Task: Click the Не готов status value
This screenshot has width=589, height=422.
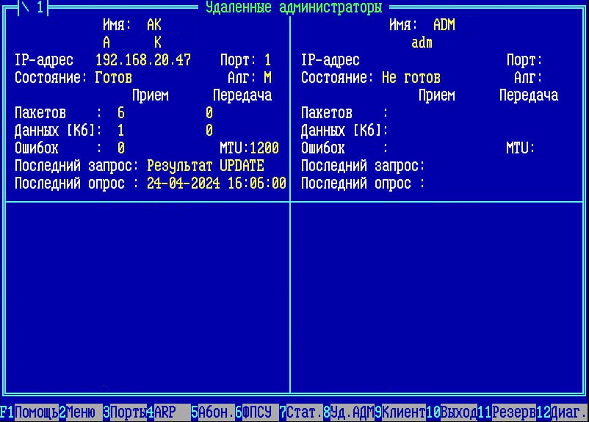Action: (411, 78)
